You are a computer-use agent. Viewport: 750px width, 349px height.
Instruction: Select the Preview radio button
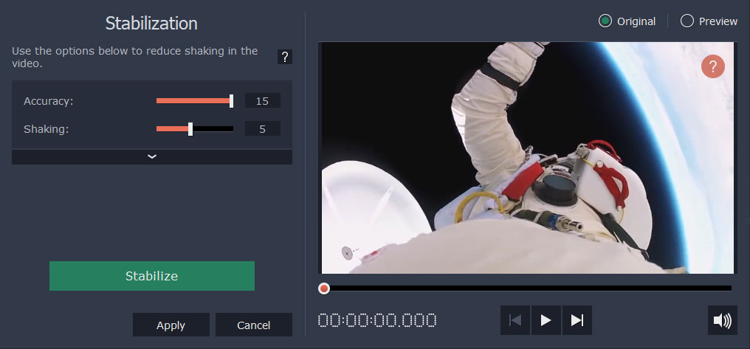coord(687,21)
